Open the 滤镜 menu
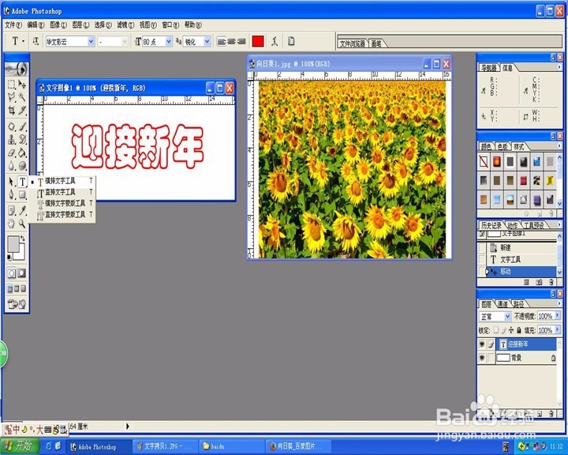The height and width of the screenshot is (455, 568). click(x=125, y=24)
